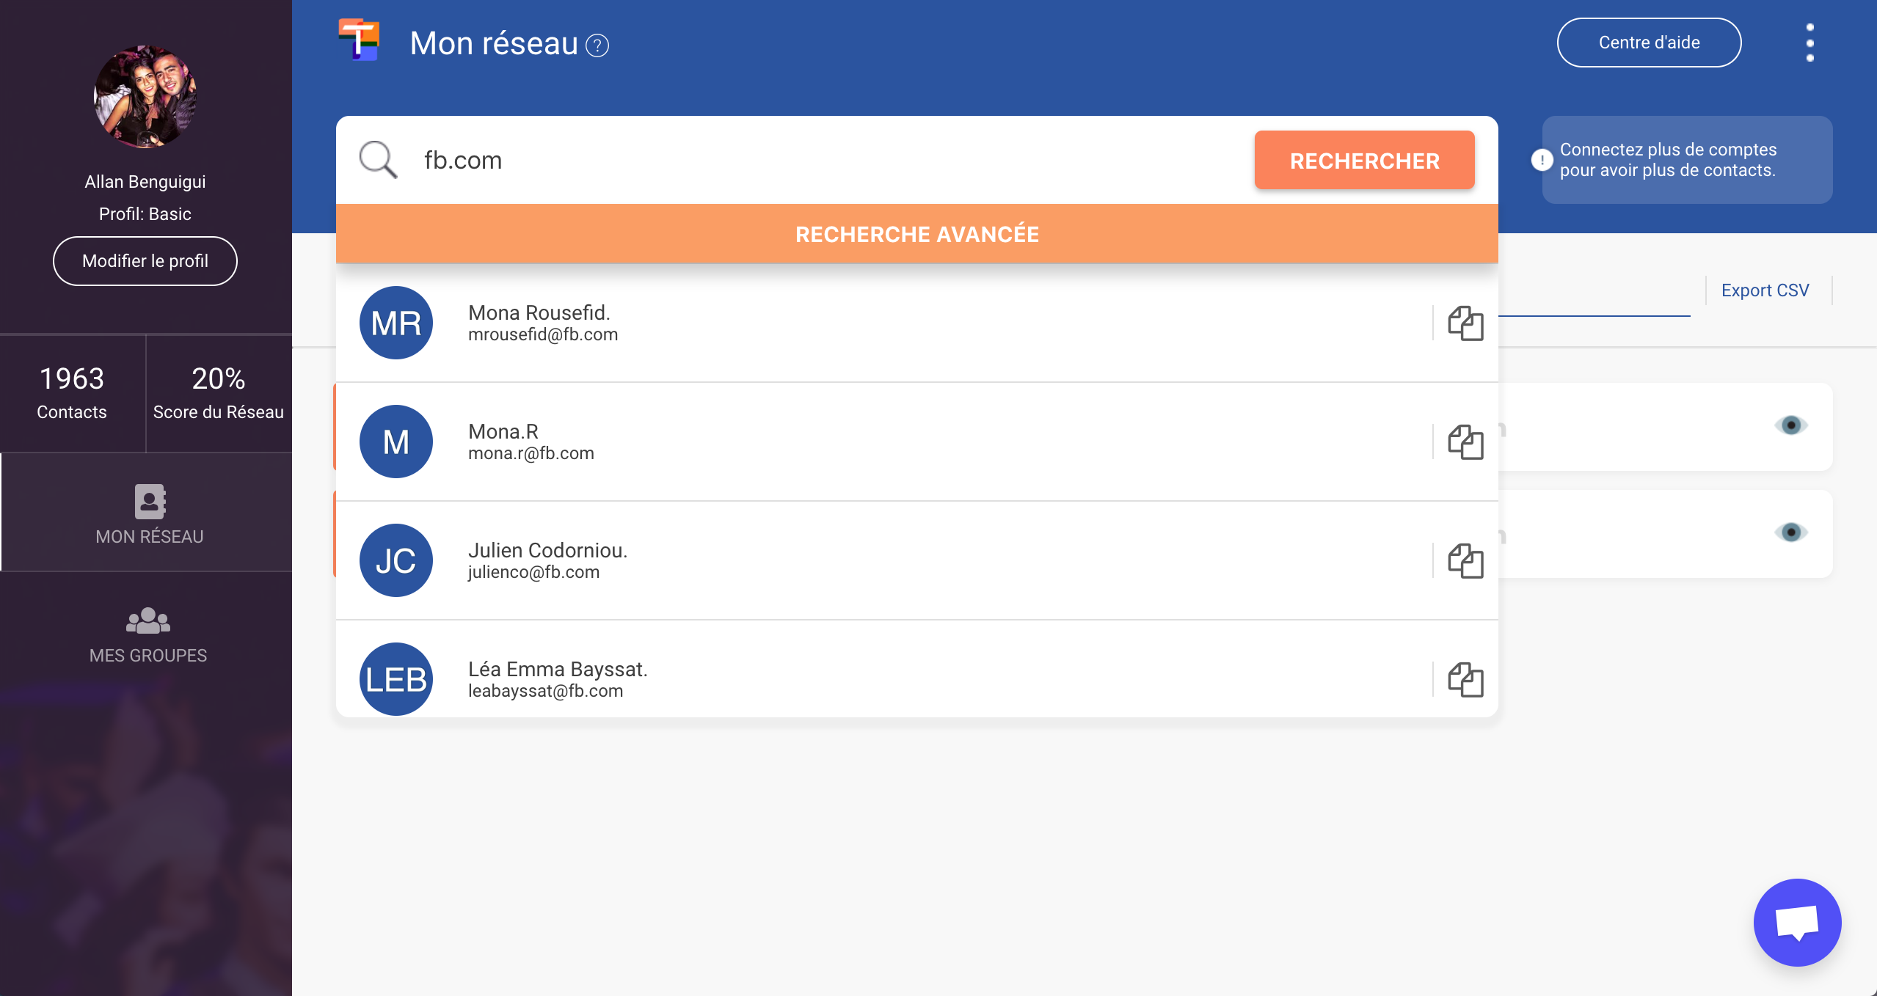Click the search magnifier icon
Image resolution: width=1877 pixels, height=996 pixels.
376,159
